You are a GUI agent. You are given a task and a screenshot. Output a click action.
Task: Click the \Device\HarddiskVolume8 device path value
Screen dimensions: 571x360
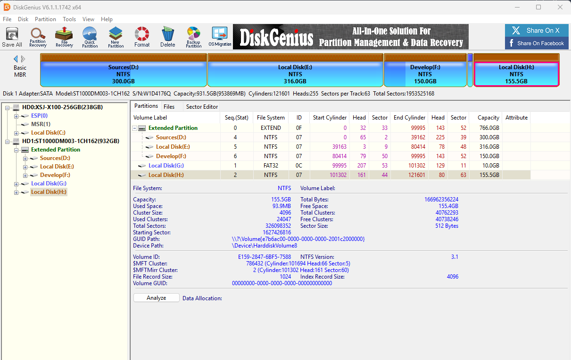(x=265, y=246)
